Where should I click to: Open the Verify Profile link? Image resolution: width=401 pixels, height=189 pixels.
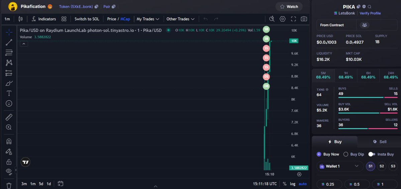[370, 13]
